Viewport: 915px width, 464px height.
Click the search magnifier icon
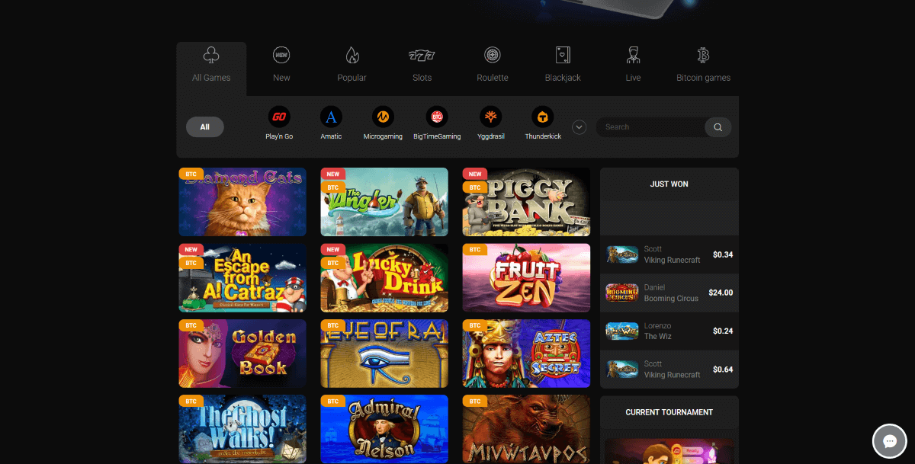click(x=718, y=127)
